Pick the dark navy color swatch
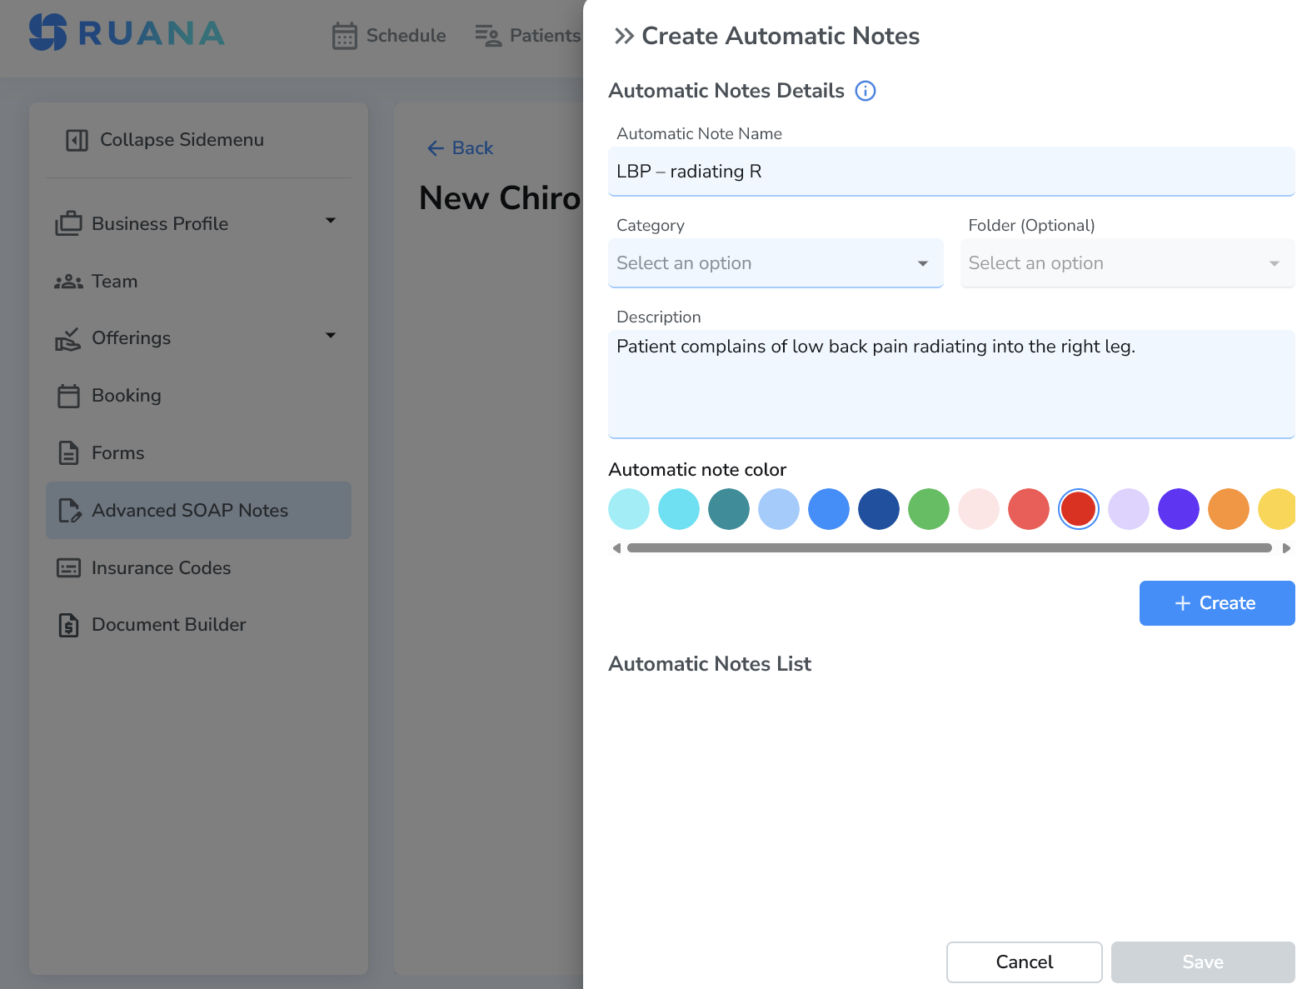Viewport: 1312px width, 989px height. pos(879,509)
